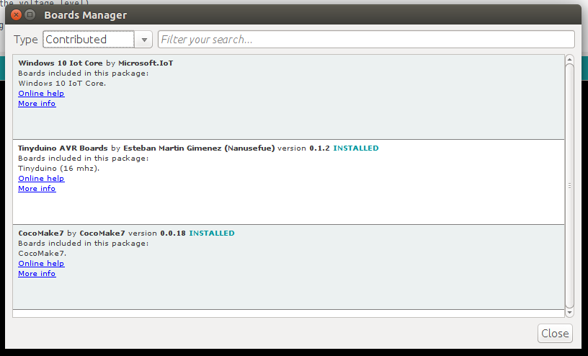
Task: Click the Windows 10 IoT Core. board text
Action: 62,84
